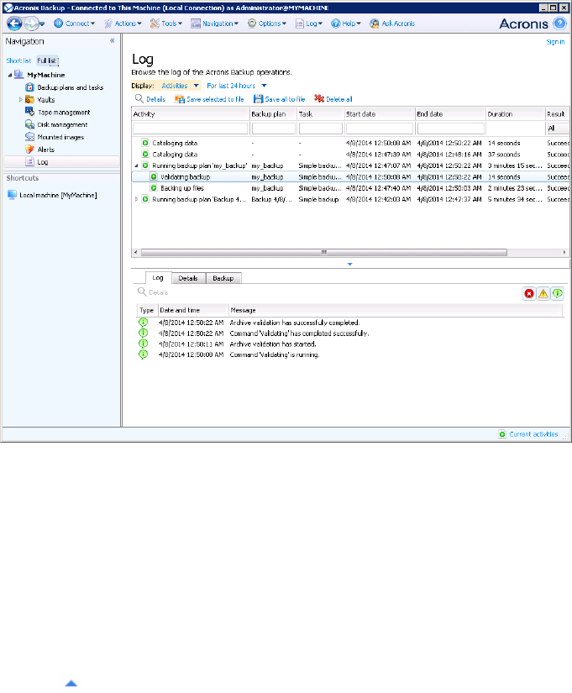Click Save all to file
The height and width of the screenshot is (693, 572).
point(280,99)
